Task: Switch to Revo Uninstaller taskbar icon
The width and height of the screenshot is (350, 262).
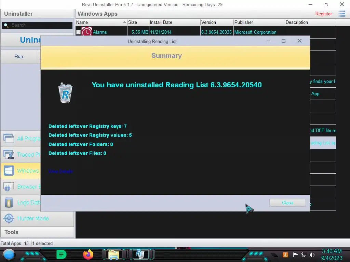Action: click(140, 254)
